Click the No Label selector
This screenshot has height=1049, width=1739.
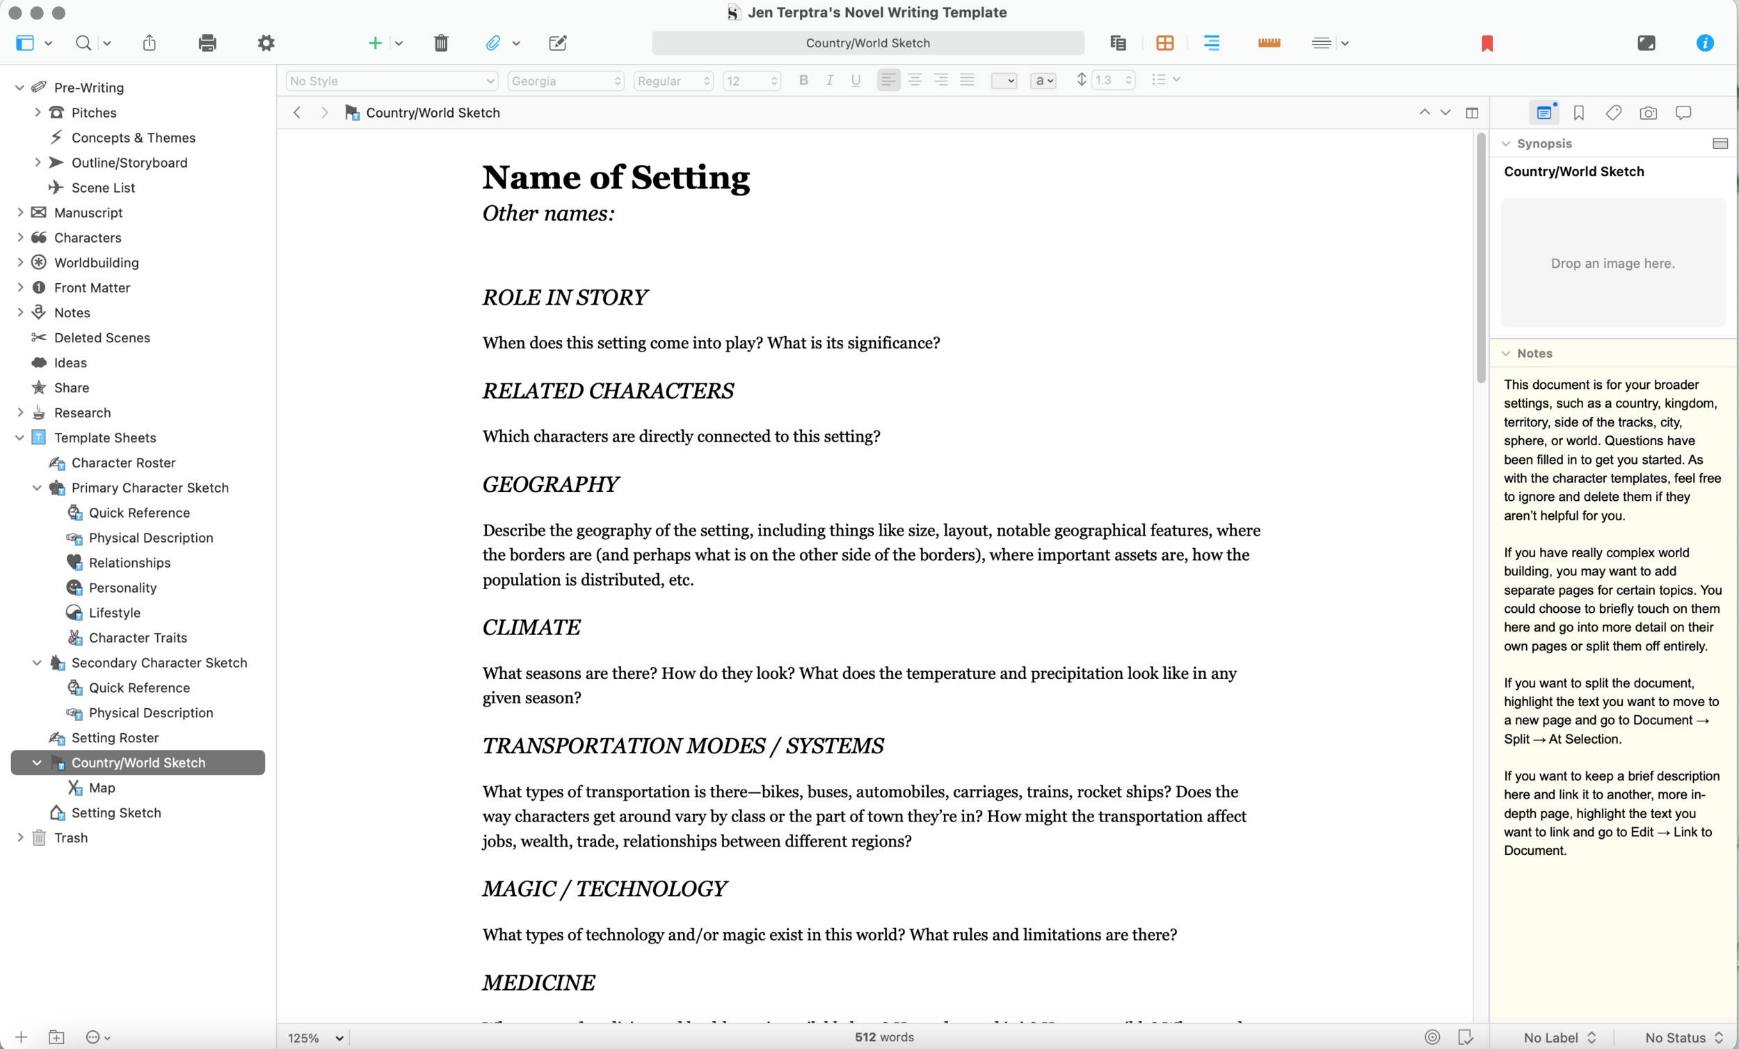click(1559, 1037)
